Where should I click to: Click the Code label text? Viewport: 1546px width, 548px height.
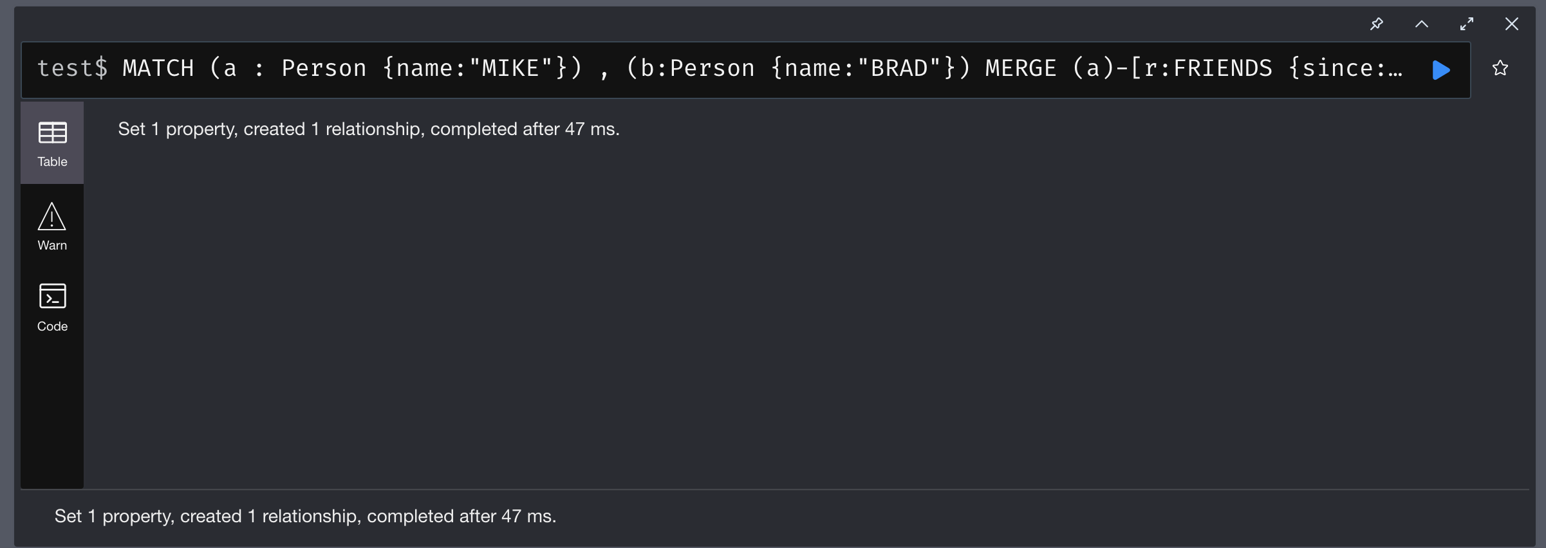coord(52,326)
